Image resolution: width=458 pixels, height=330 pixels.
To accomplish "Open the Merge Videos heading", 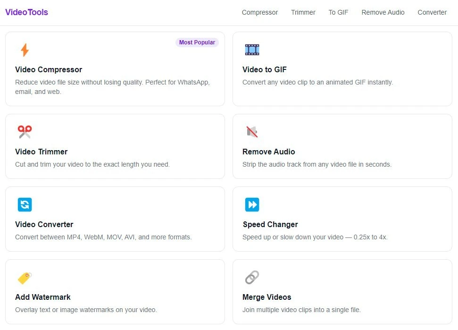I will (x=266, y=297).
